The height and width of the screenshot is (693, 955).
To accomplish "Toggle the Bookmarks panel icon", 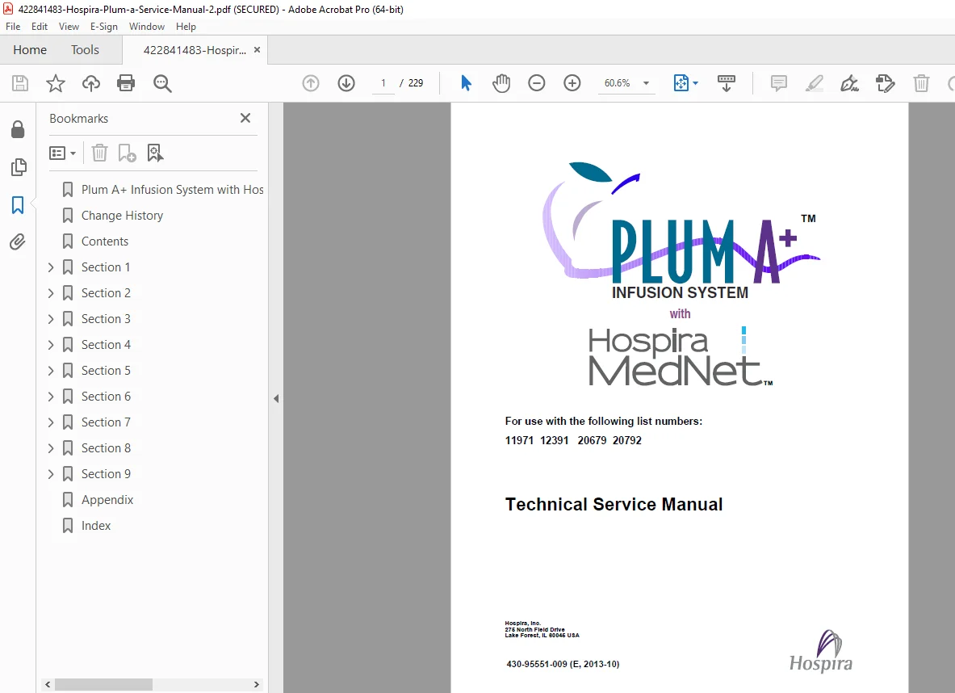I will point(18,205).
